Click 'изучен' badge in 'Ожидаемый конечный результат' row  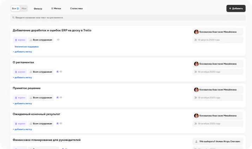[x=20, y=124]
